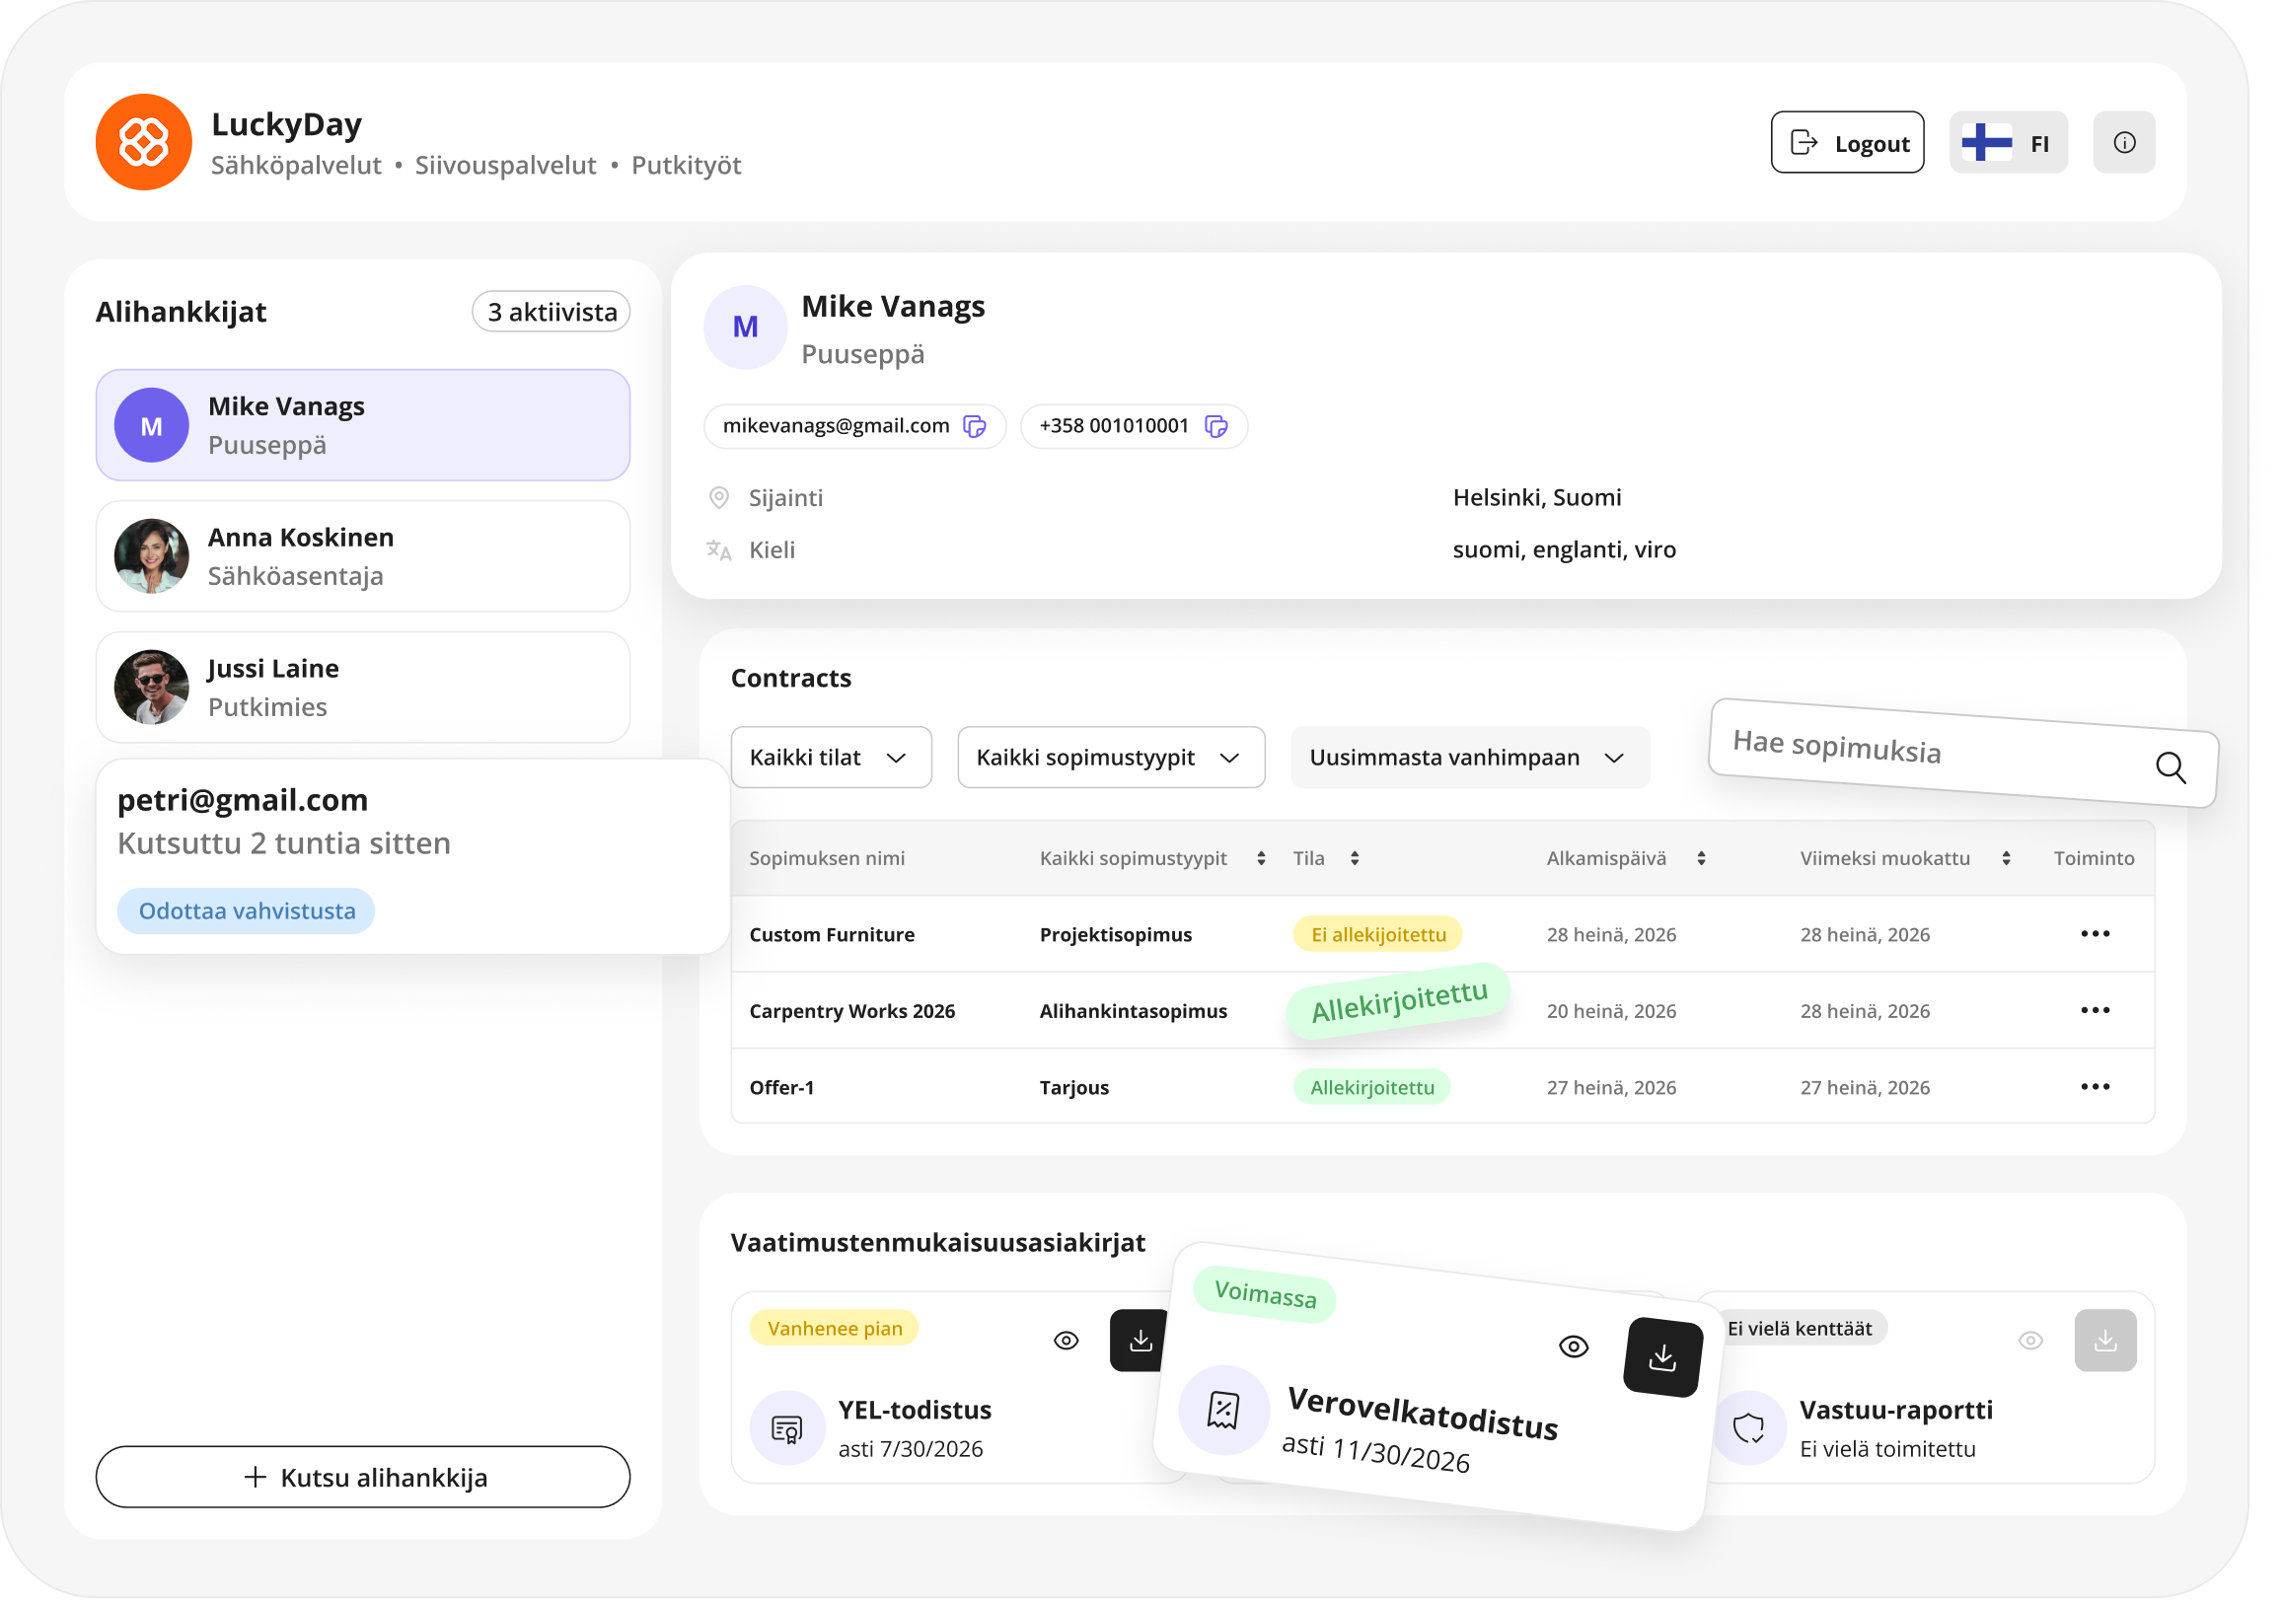Screen dimensions: 2282x1602
Task: Open the Custom Furniture contract name
Action: coord(834,936)
